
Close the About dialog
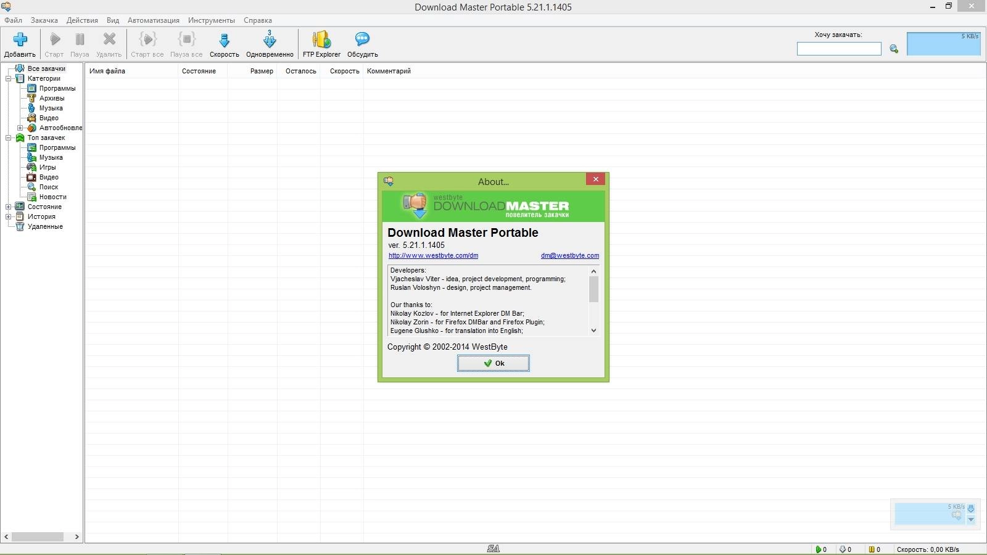[x=595, y=179]
